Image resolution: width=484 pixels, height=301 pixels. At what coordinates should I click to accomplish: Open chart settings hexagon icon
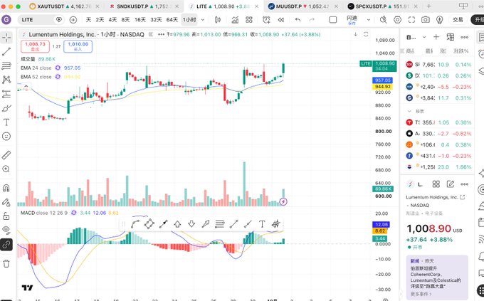(x=398, y=20)
